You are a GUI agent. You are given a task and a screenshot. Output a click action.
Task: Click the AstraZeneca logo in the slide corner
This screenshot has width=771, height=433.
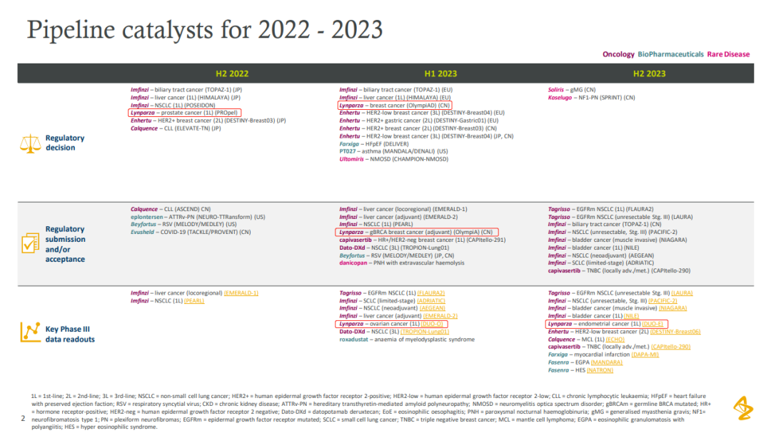(x=742, y=407)
